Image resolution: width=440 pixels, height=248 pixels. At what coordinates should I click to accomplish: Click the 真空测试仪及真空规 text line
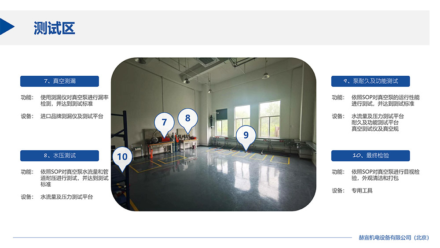point(375,129)
